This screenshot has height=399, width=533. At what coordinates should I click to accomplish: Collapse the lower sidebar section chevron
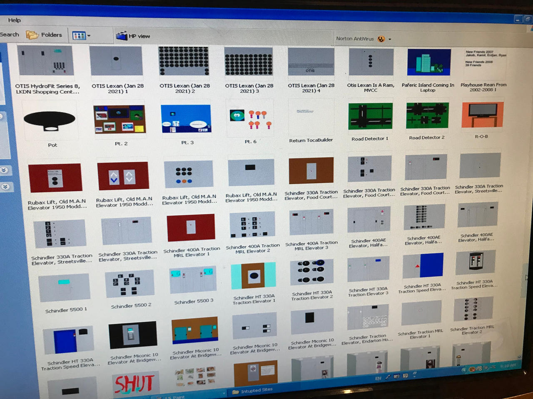coord(5,187)
